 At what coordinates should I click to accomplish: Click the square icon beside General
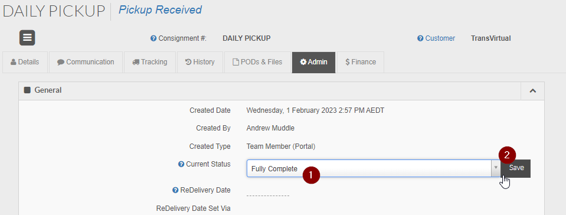click(x=27, y=90)
